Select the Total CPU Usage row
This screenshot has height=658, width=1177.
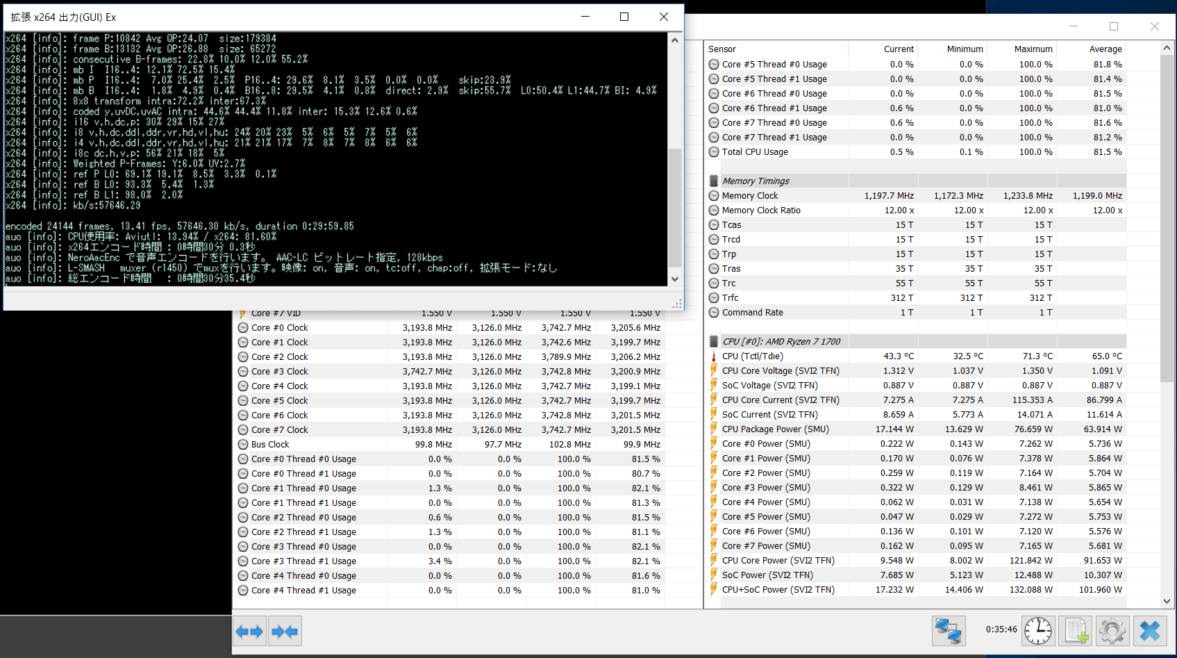pyautogui.click(x=915, y=152)
